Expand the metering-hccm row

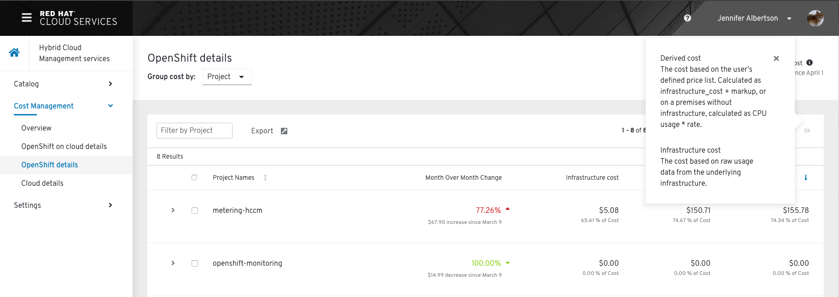173,210
